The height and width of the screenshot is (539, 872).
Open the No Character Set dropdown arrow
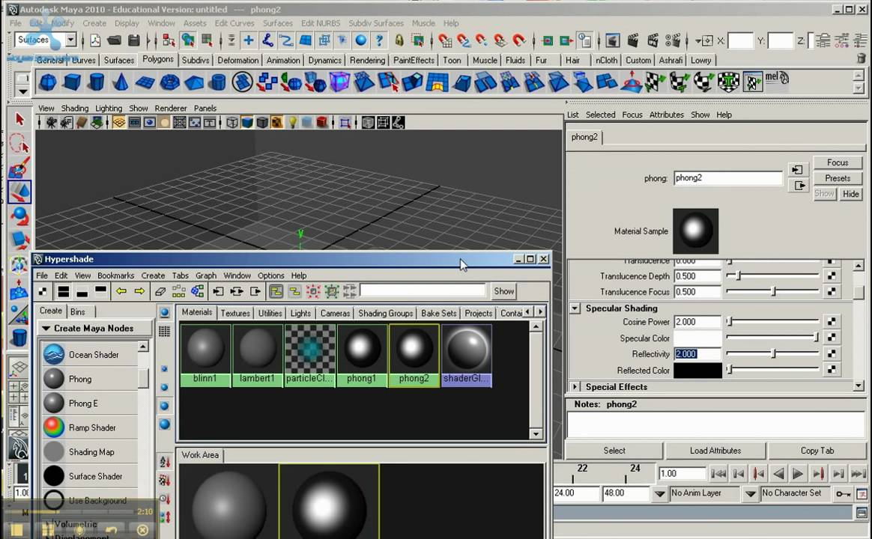click(x=750, y=493)
